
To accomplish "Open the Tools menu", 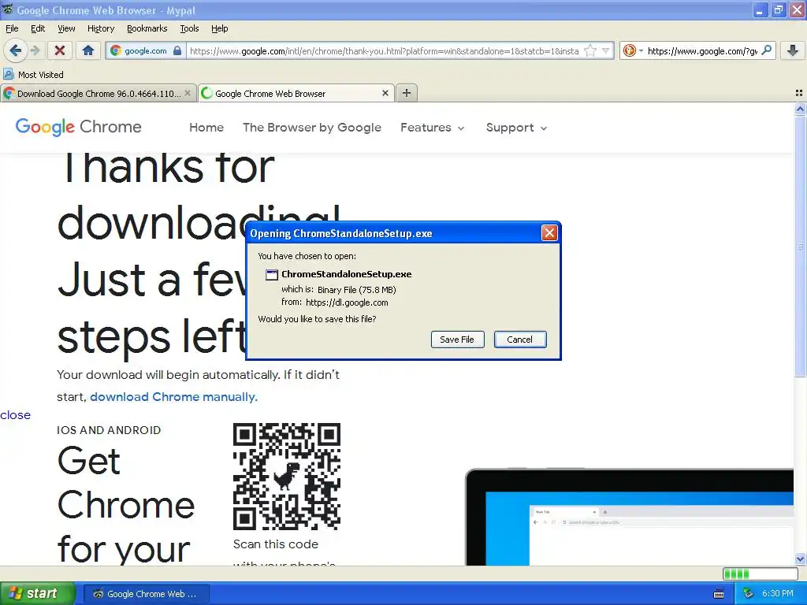I will pyautogui.click(x=189, y=28).
